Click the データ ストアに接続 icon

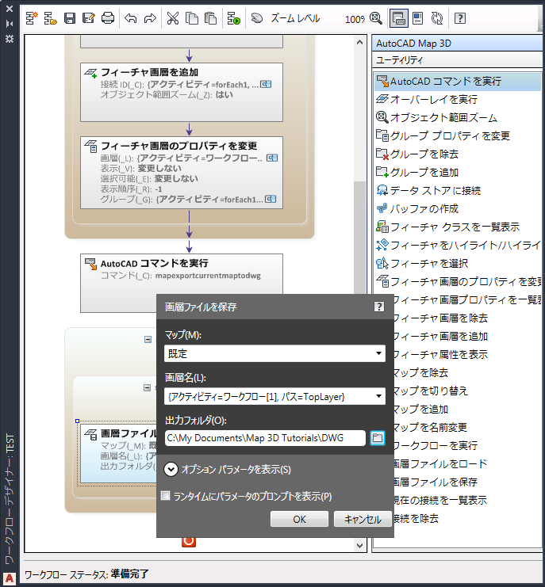[x=382, y=191]
